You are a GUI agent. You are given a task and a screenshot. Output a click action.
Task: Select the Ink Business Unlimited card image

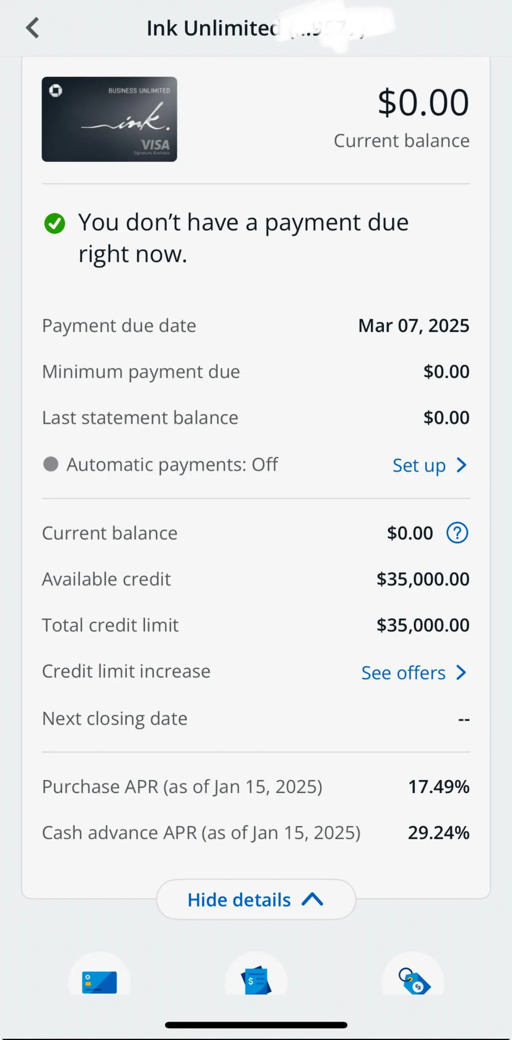point(109,119)
